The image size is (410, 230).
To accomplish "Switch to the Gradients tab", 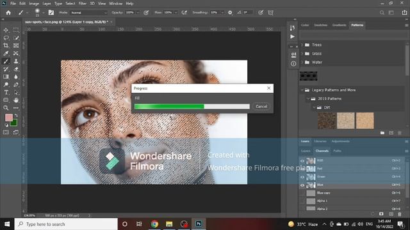I will [x=339, y=25].
